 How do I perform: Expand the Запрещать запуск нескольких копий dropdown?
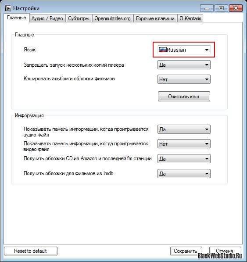click(x=184, y=65)
